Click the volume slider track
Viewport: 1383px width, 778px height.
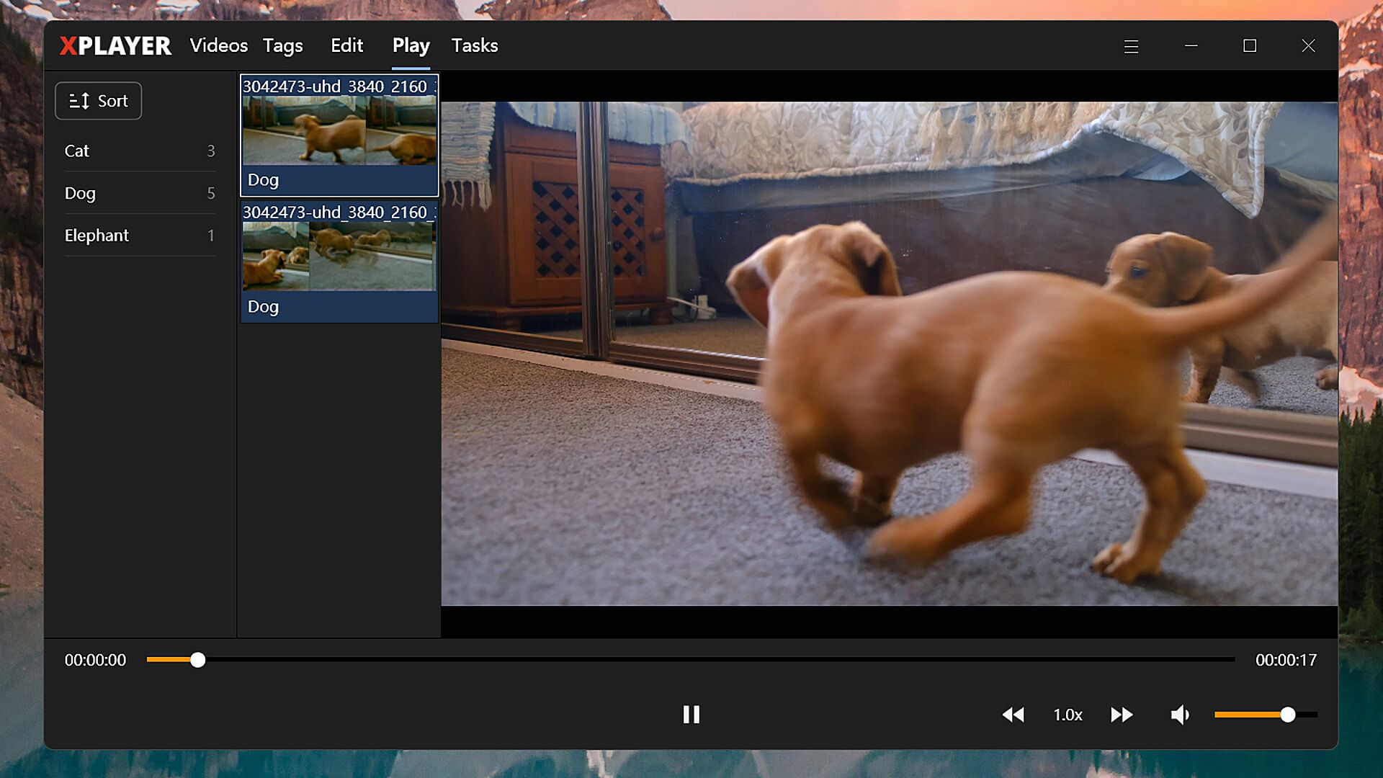pos(1253,715)
